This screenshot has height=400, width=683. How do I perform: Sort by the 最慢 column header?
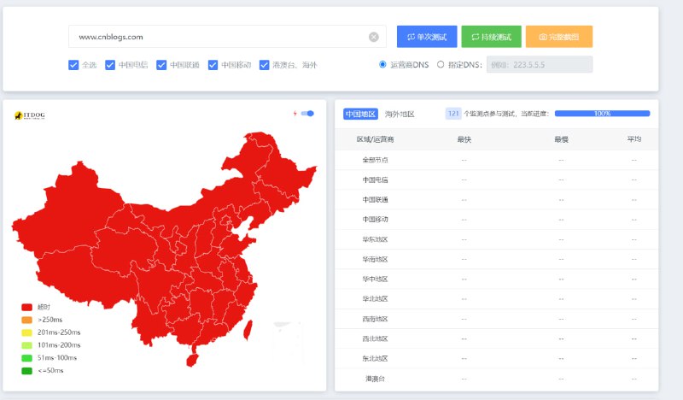(x=561, y=139)
